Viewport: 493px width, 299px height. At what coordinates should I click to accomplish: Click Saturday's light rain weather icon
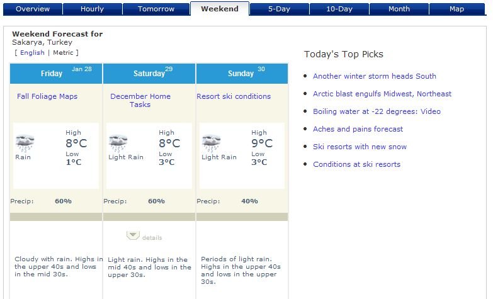[x=118, y=144]
